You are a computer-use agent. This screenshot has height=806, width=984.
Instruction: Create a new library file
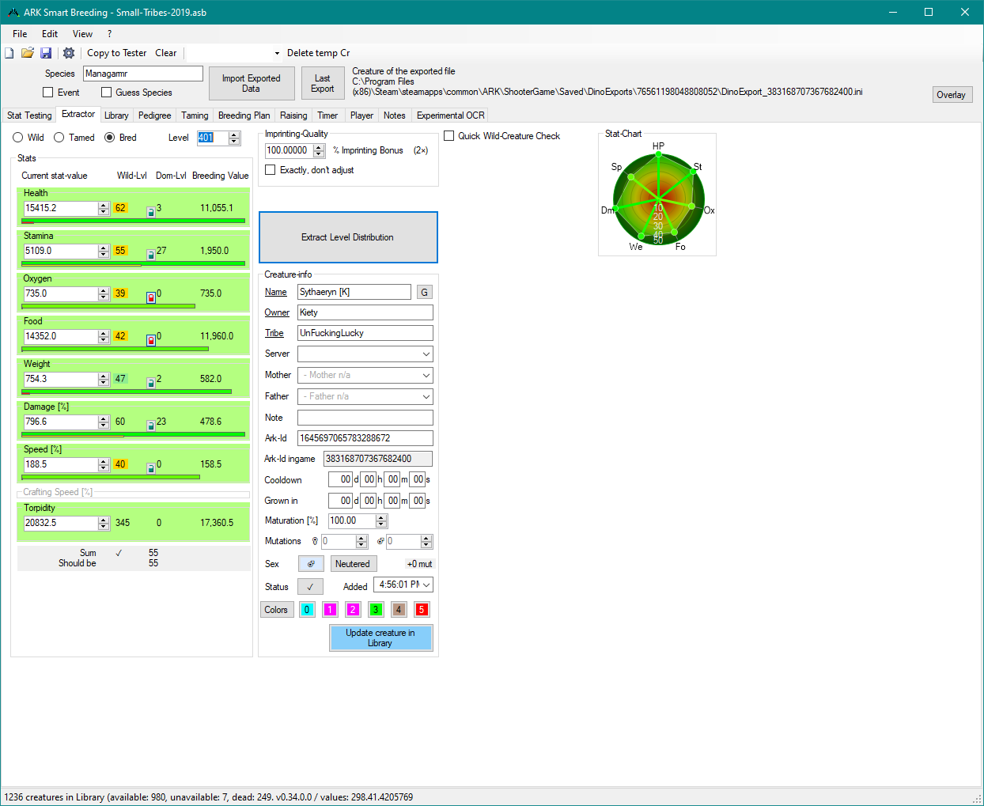tap(9, 52)
